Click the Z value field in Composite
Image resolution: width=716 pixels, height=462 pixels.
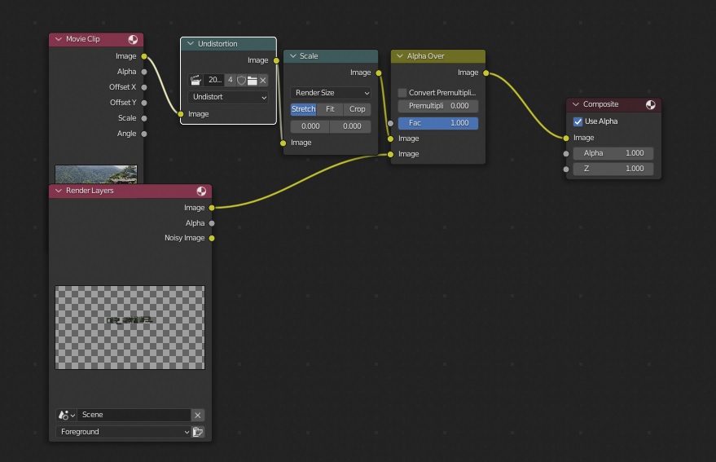pos(613,169)
